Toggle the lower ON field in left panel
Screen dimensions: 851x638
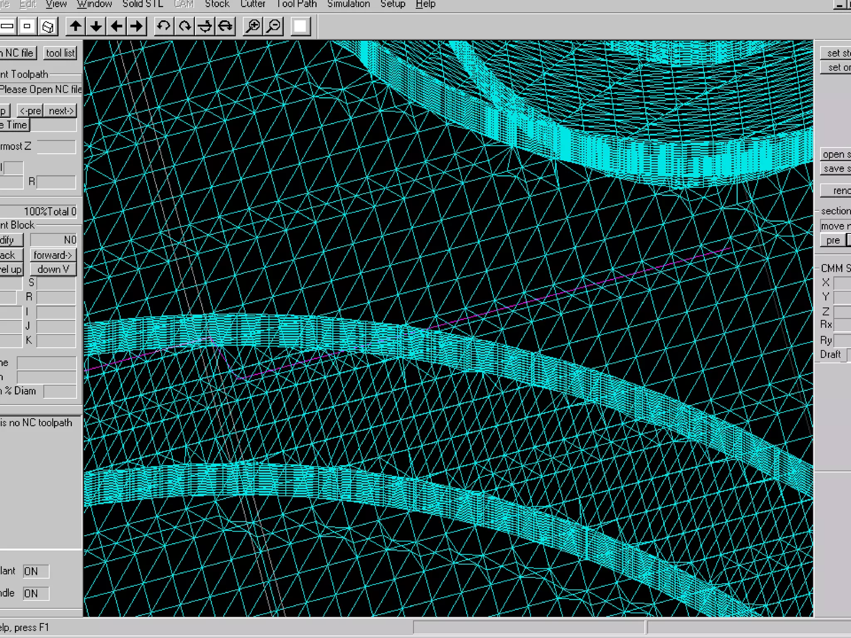(36, 594)
